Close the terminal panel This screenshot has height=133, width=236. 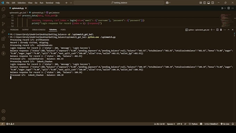click(x=233, y=30)
